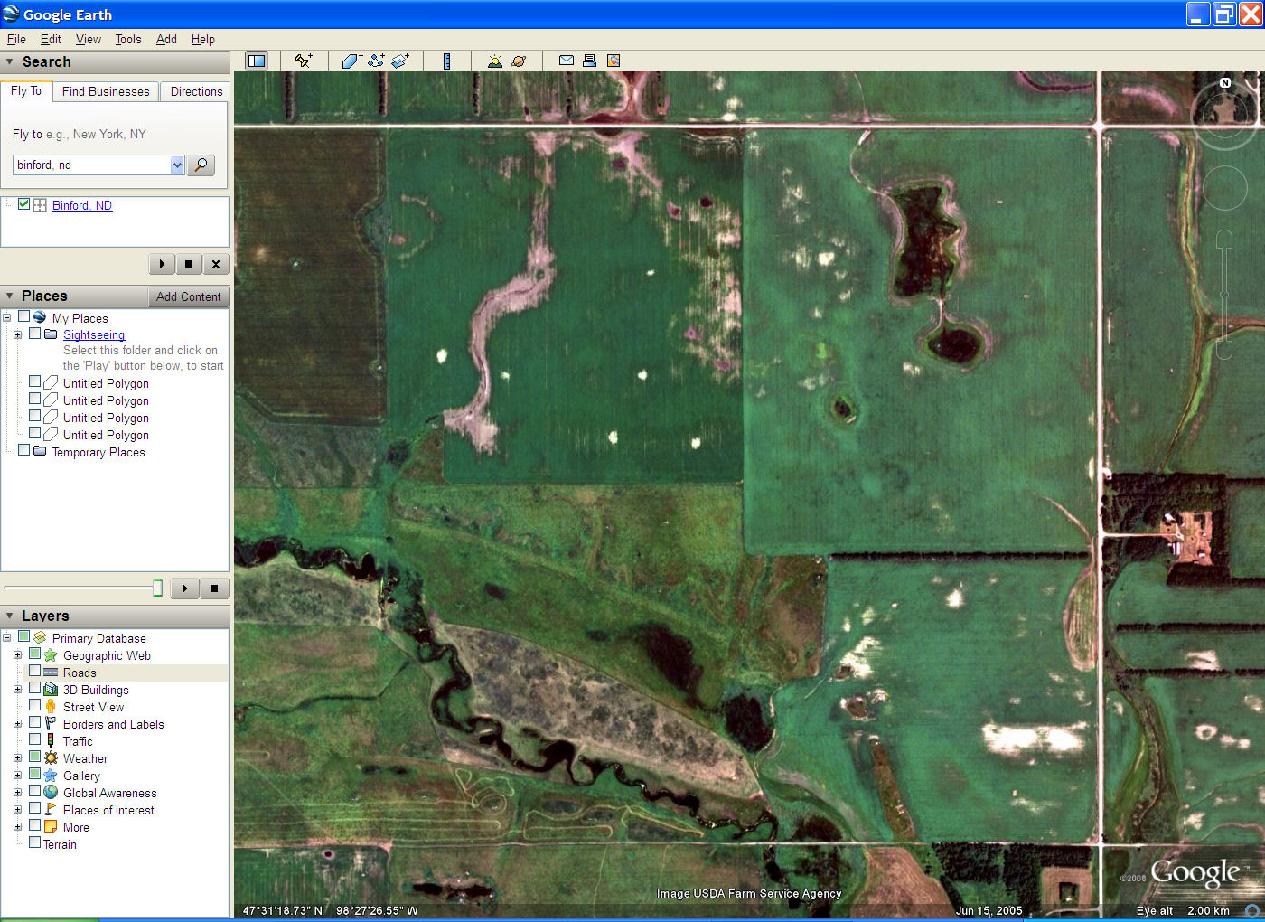The image size is (1265, 922).
Task: Click the look joystick ring
Action: coord(1225,115)
